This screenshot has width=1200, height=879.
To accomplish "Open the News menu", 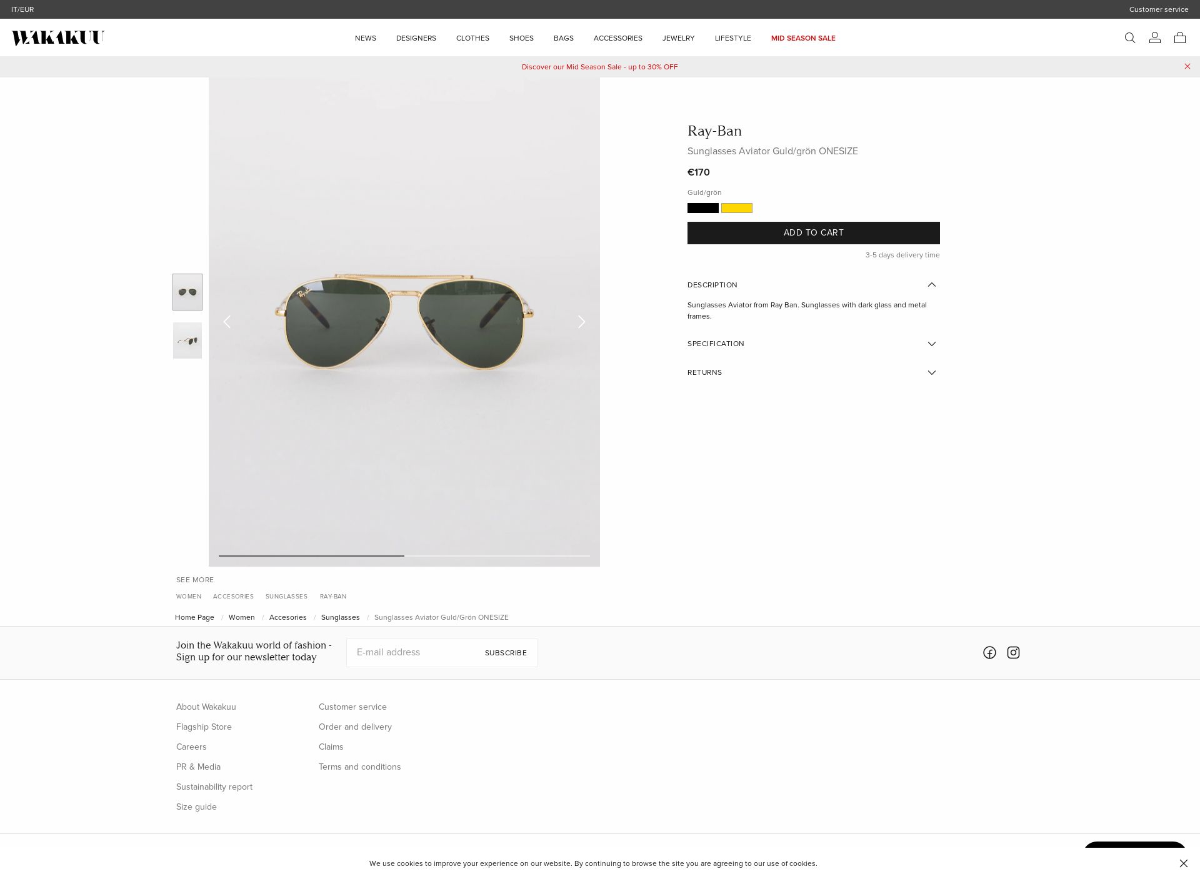I will pos(366,38).
